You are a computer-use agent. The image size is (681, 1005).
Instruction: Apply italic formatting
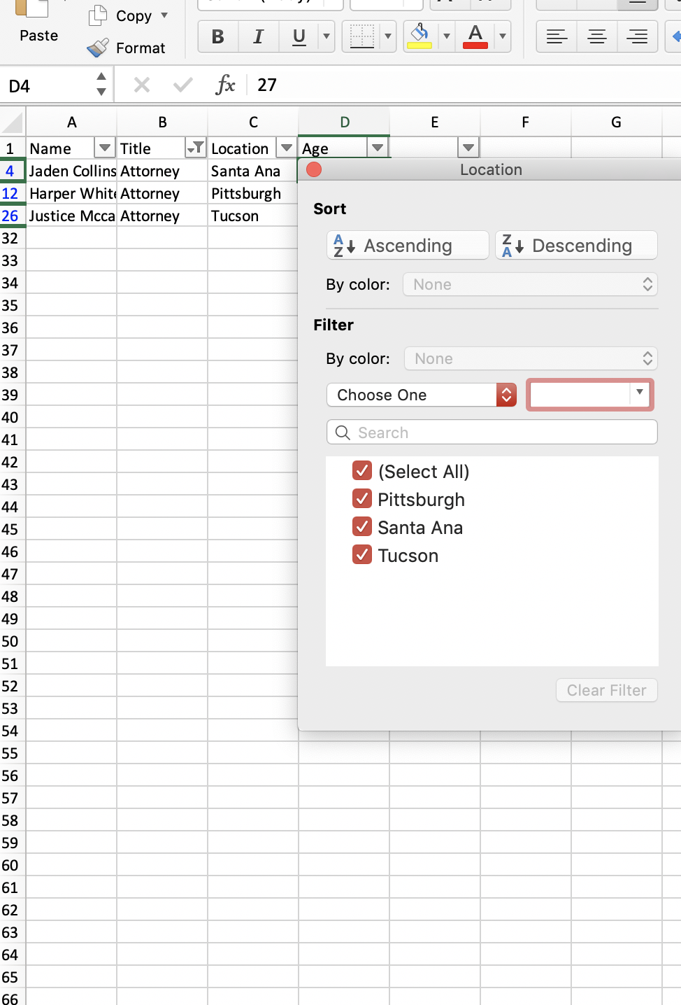[x=258, y=36]
